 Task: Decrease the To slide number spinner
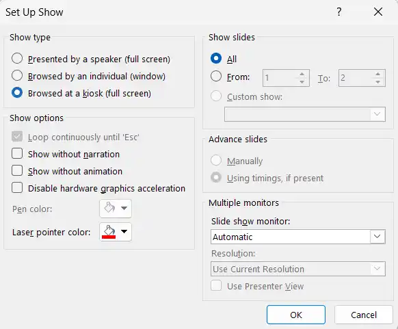click(x=378, y=82)
